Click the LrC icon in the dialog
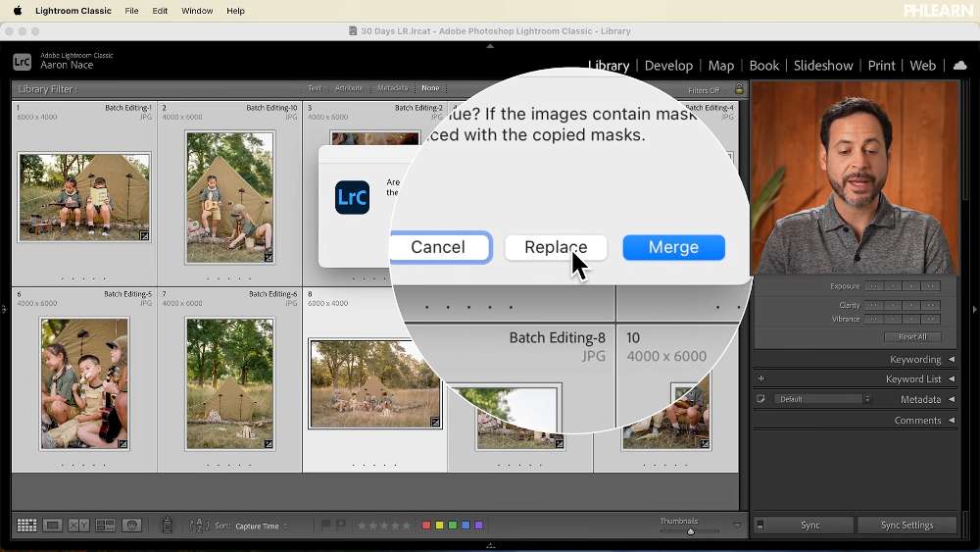Viewport: 980px width, 552px height. click(353, 197)
